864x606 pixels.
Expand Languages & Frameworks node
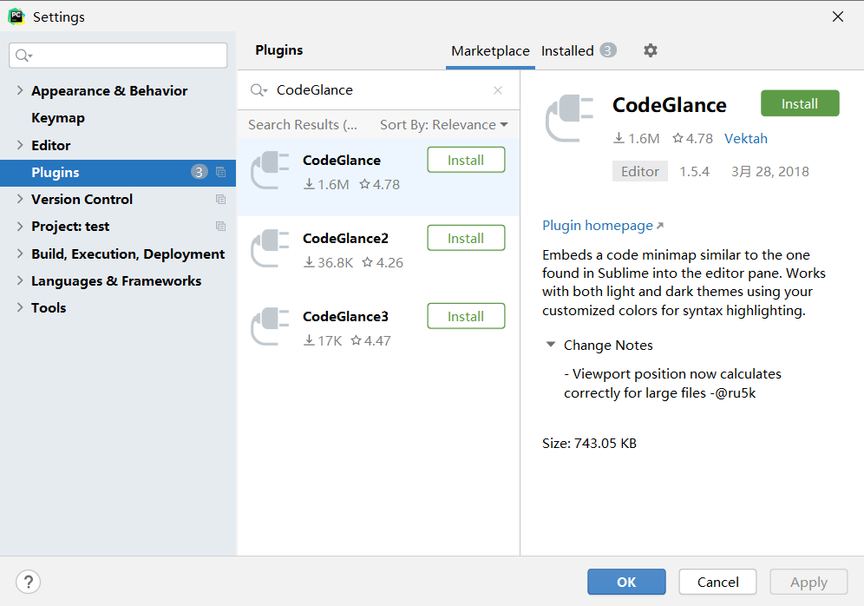[20, 280]
